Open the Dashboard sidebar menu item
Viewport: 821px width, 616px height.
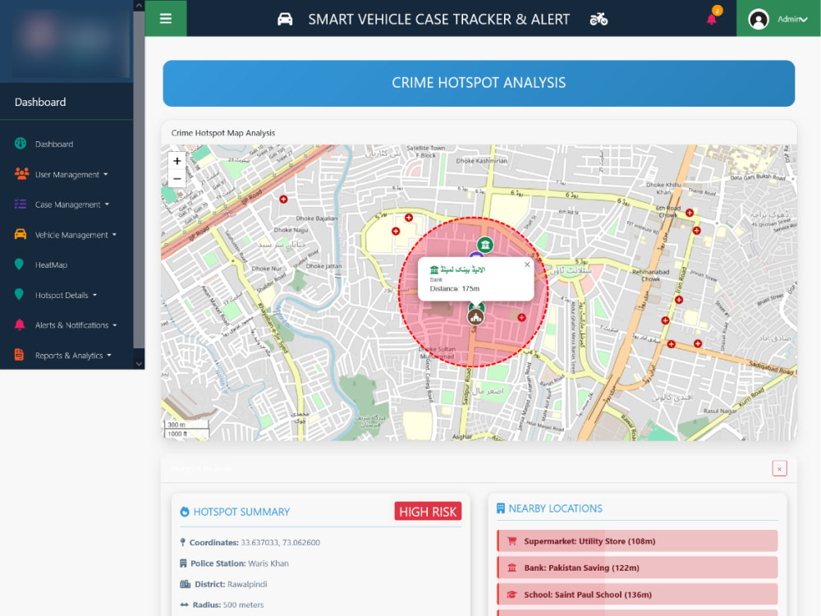click(54, 144)
